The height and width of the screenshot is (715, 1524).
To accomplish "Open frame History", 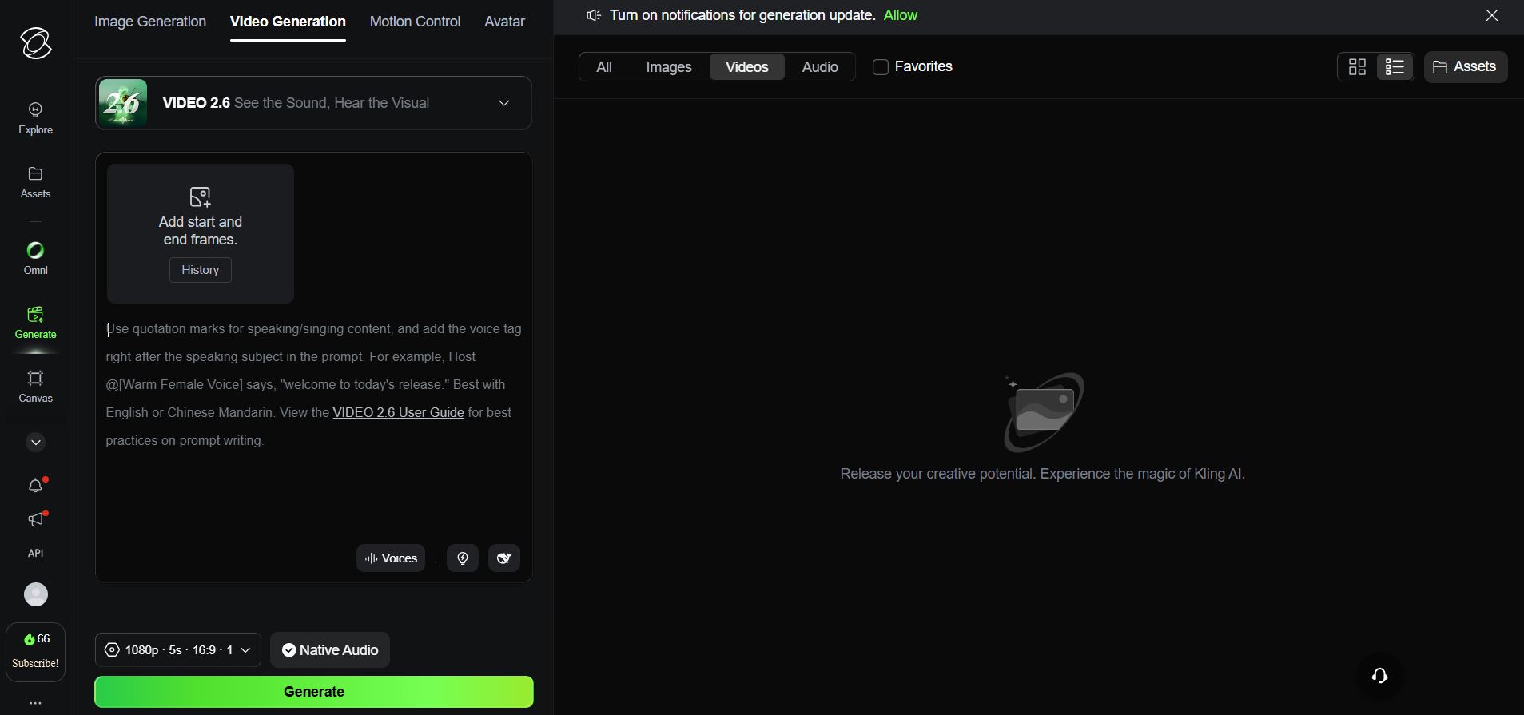I will click(x=201, y=270).
